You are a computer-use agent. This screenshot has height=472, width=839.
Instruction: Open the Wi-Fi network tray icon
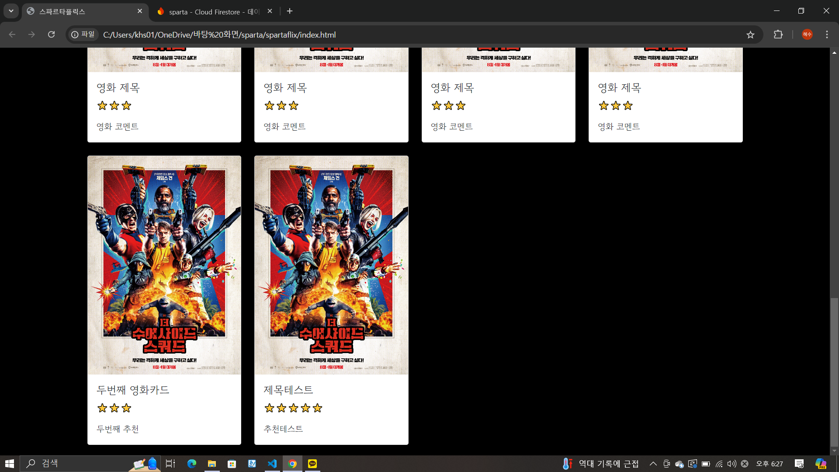pyautogui.click(x=719, y=464)
